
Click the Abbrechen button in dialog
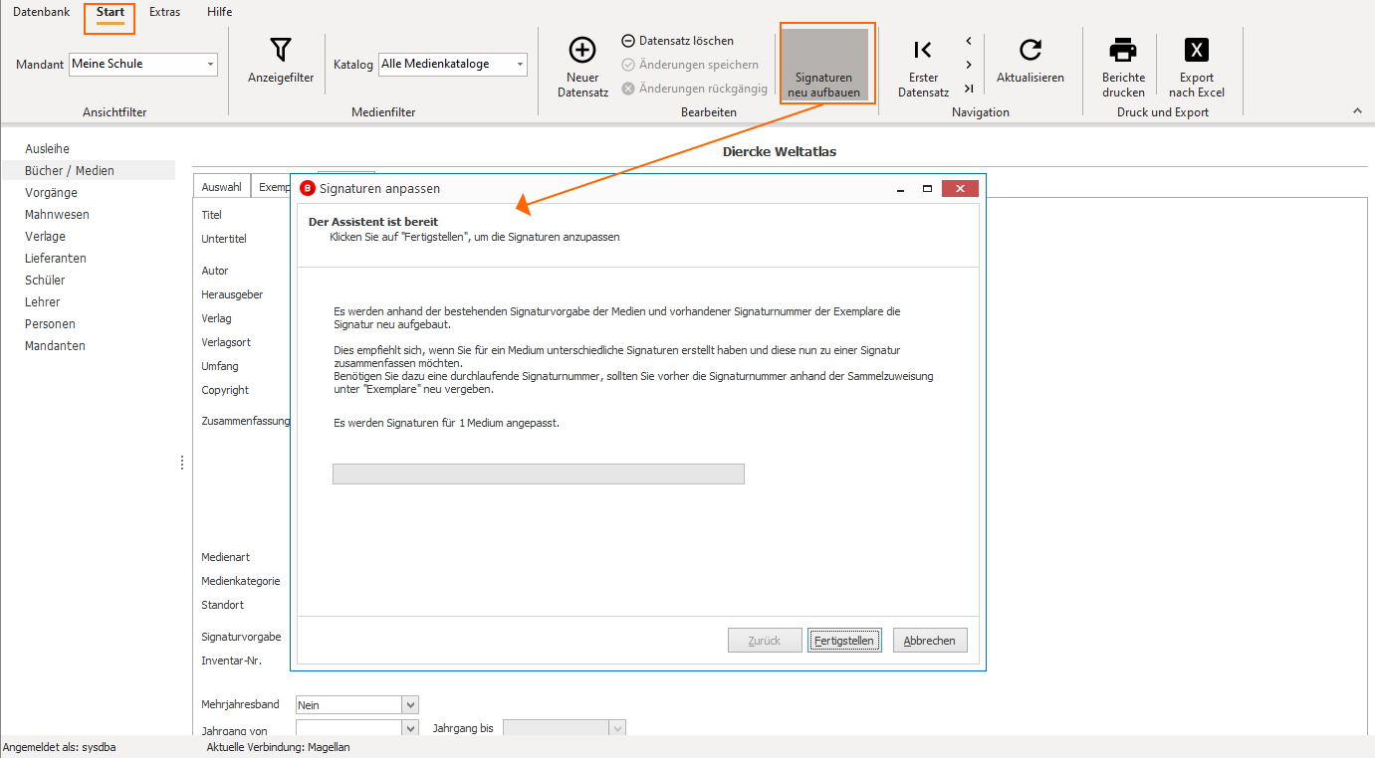point(930,641)
